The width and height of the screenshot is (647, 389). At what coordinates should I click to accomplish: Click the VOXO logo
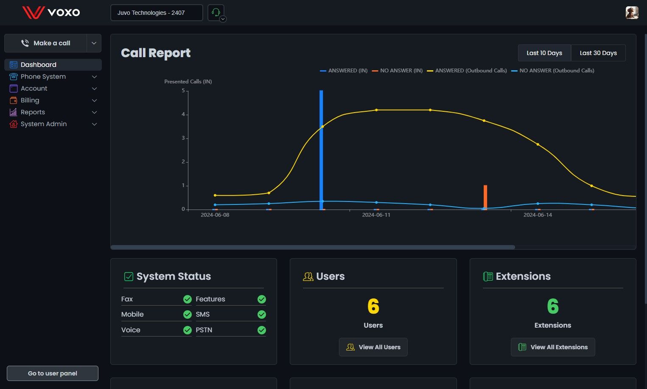51,12
